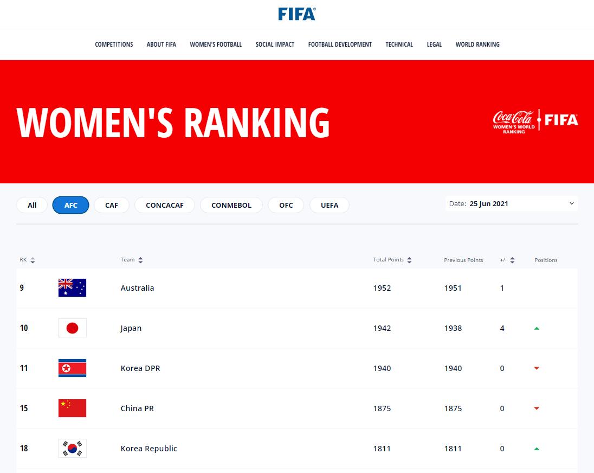Sort by Team column arrows
The height and width of the screenshot is (473, 594).
tap(140, 260)
